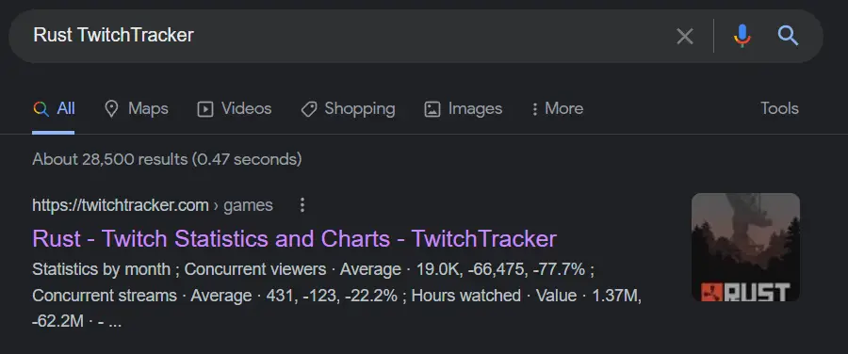Click into the Rust TwitchTracker search field
This screenshot has height=354, width=848.
click(x=346, y=36)
